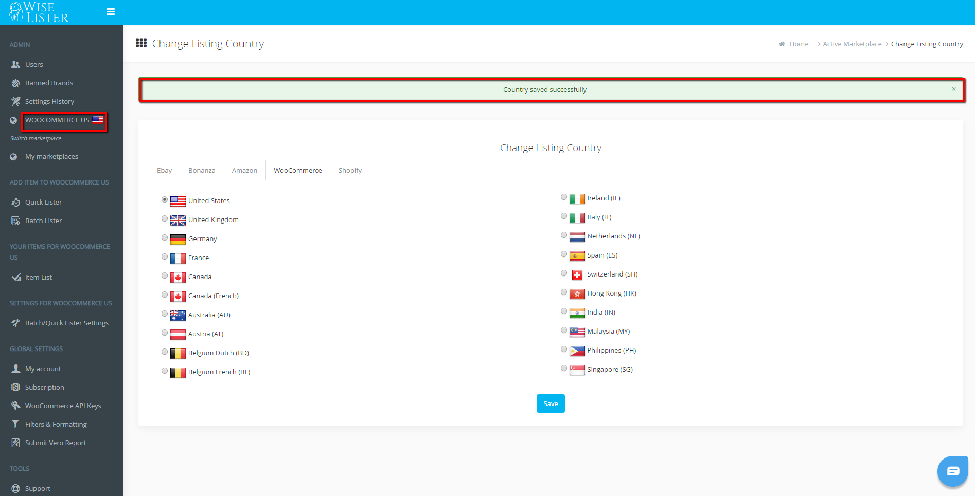Switch to the Amazon tab
Image resolution: width=975 pixels, height=496 pixels.
(x=244, y=170)
